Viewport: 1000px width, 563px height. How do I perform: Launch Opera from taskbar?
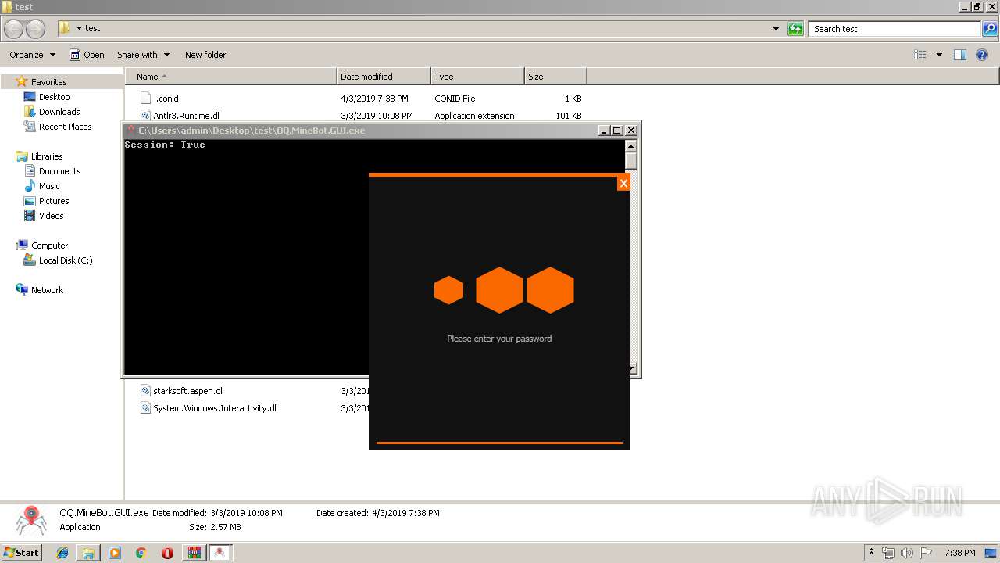tap(167, 553)
